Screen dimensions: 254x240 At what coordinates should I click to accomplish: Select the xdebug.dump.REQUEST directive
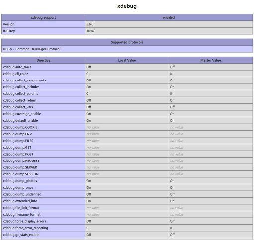(x=21, y=161)
